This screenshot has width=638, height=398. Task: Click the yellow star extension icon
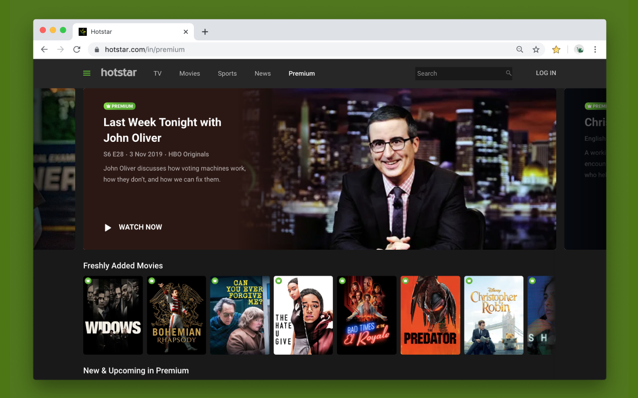pyautogui.click(x=556, y=49)
